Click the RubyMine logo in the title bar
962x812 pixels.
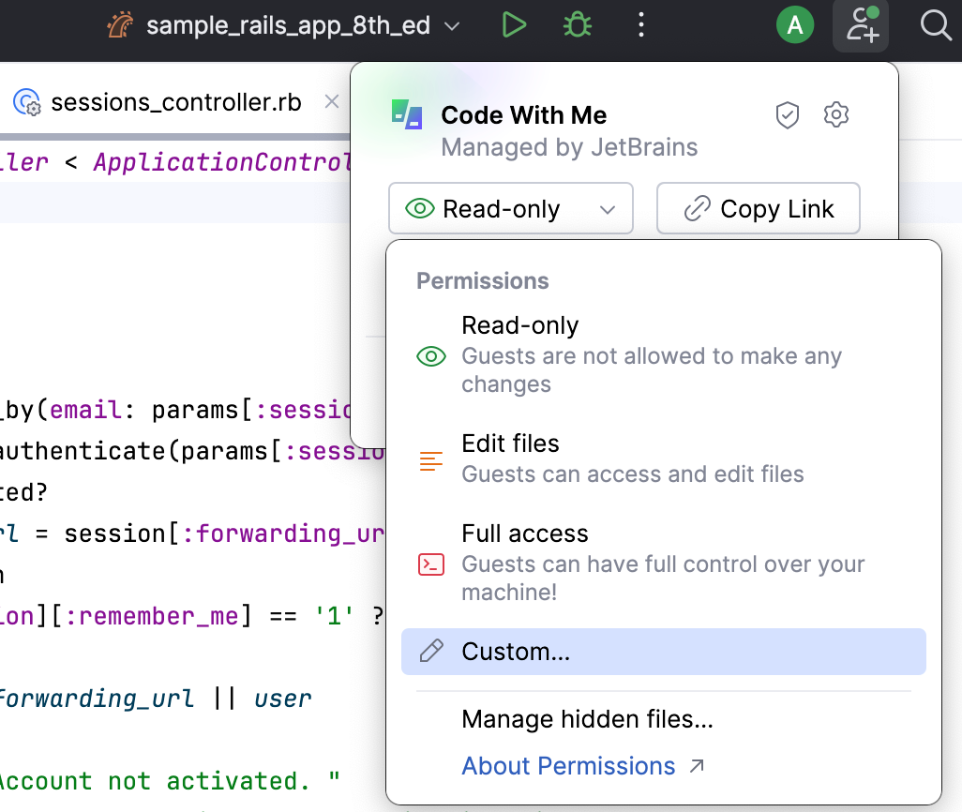(117, 24)
